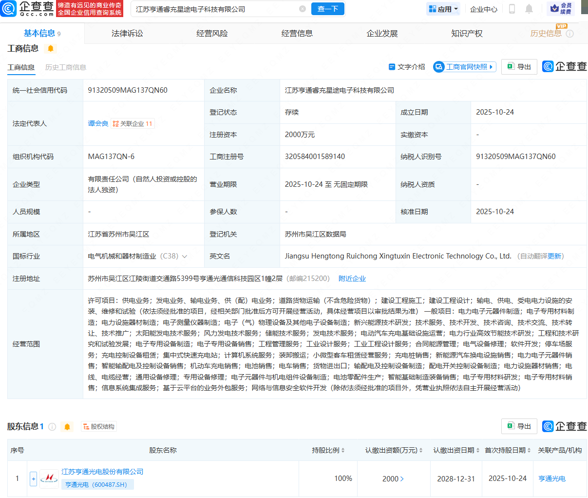Click the info icon beside 股东信息
Viewport: 588px width, 498px height.
pyautogui.click(x=52, y=427)
